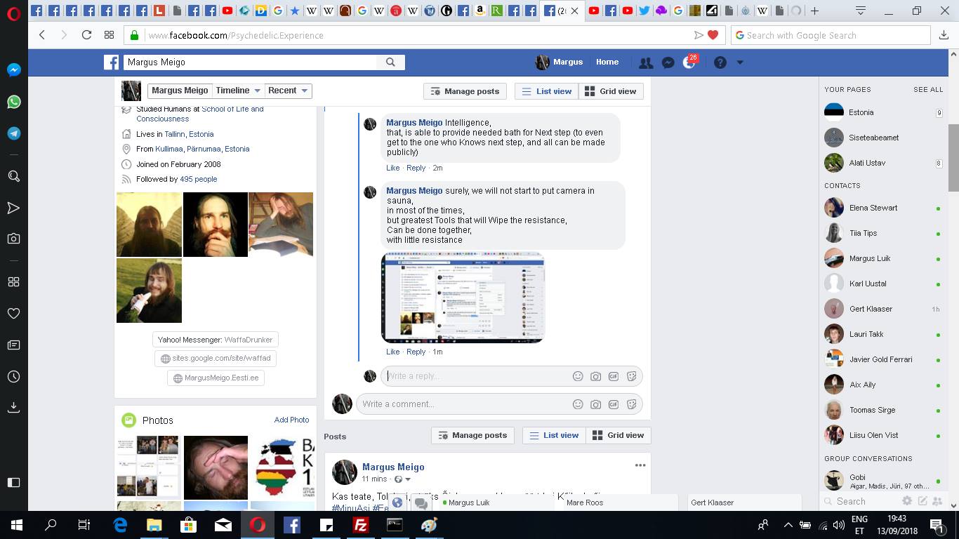959x539 pixels.
Task: Open the Margus profile tab in the blue bar
Action: (560, 62)
